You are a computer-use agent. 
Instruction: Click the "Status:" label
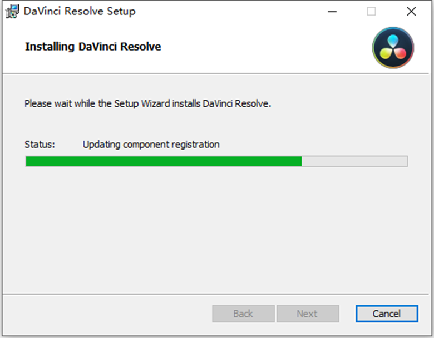(x=40, y=145)
